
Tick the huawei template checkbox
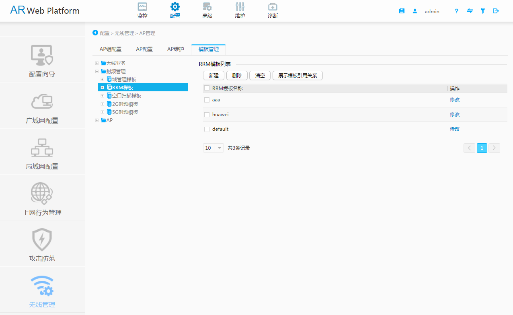coord(207,115)
